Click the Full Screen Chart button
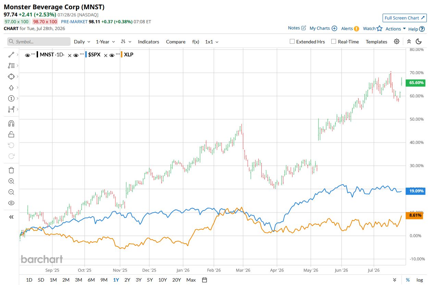Screen dimensions: 433x285 (x=405, y=18)
